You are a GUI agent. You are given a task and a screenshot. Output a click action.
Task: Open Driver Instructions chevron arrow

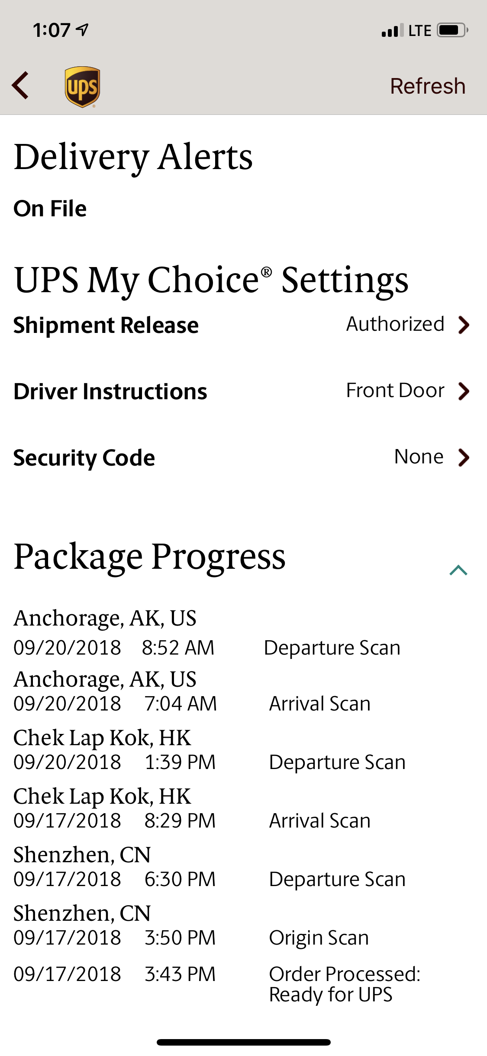464,391
